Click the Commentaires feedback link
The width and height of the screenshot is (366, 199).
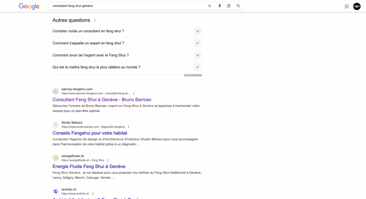pyautogui.click(x=193, y=75)
